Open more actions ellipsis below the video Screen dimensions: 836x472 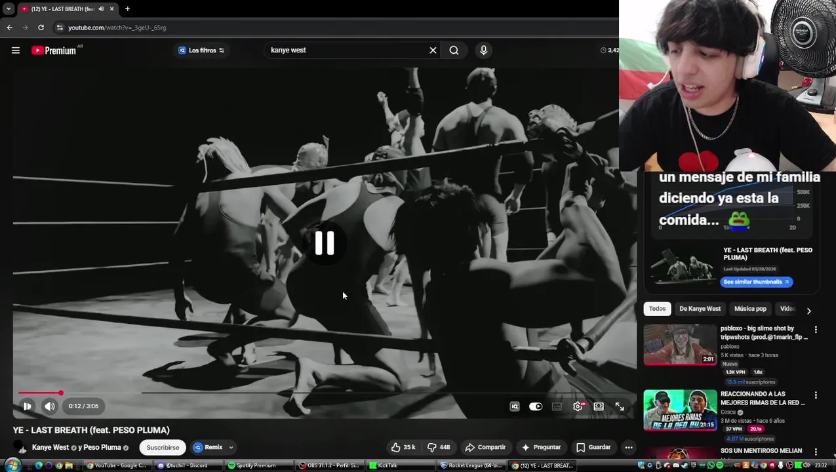(x=628, y=448)
